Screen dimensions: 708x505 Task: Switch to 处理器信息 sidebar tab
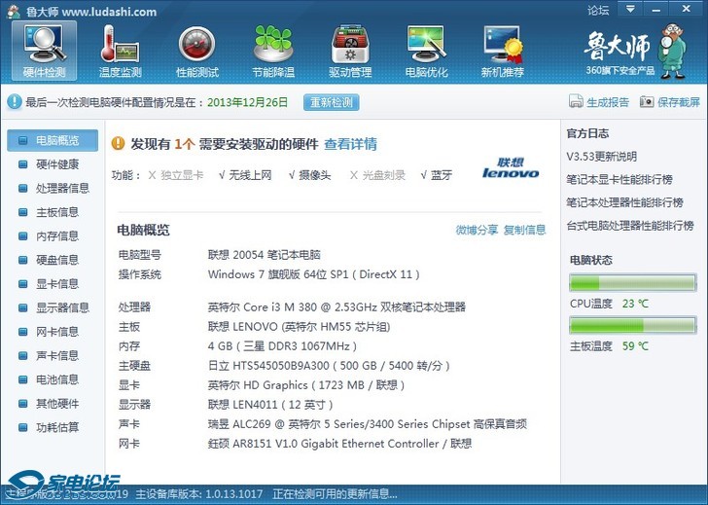pos(61,188)
